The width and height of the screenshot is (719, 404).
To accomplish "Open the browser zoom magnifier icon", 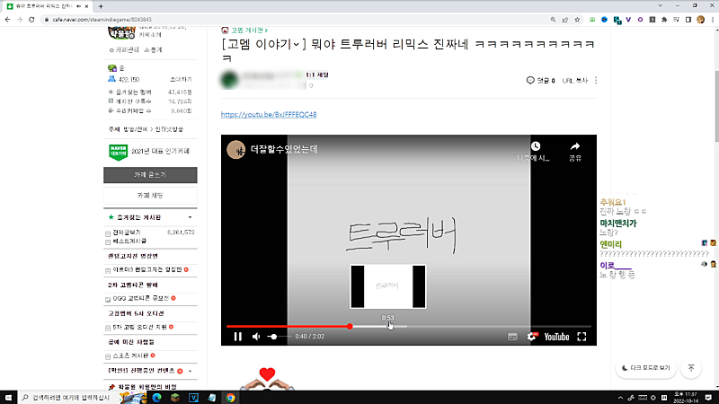I will pos(553,20).
